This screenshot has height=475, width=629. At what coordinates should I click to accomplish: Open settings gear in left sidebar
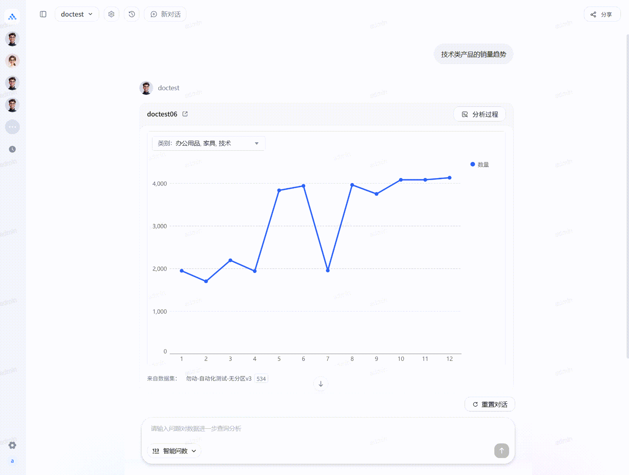pos(12,445)
